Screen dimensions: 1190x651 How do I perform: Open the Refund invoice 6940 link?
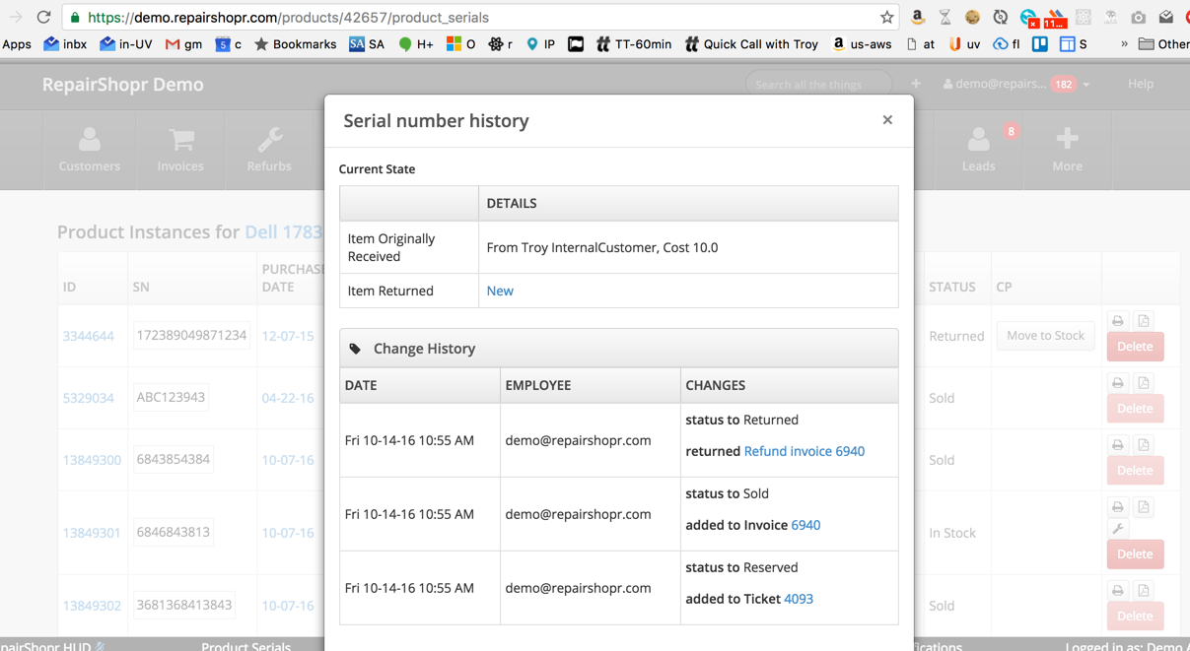click(804, 451)
